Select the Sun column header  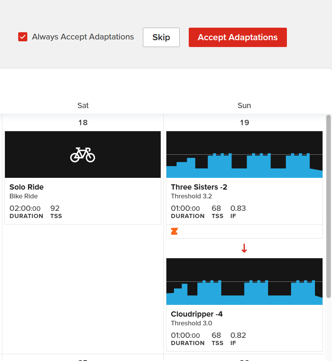(x=244, y=105)
